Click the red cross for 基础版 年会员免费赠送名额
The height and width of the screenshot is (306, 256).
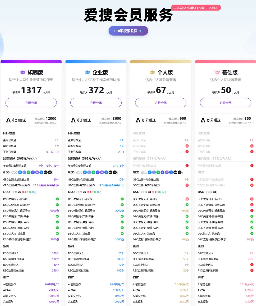(x=252, y=165)
